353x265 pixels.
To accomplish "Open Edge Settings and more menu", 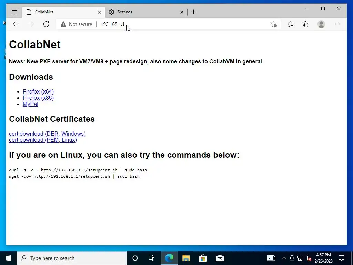I will 337,24.
